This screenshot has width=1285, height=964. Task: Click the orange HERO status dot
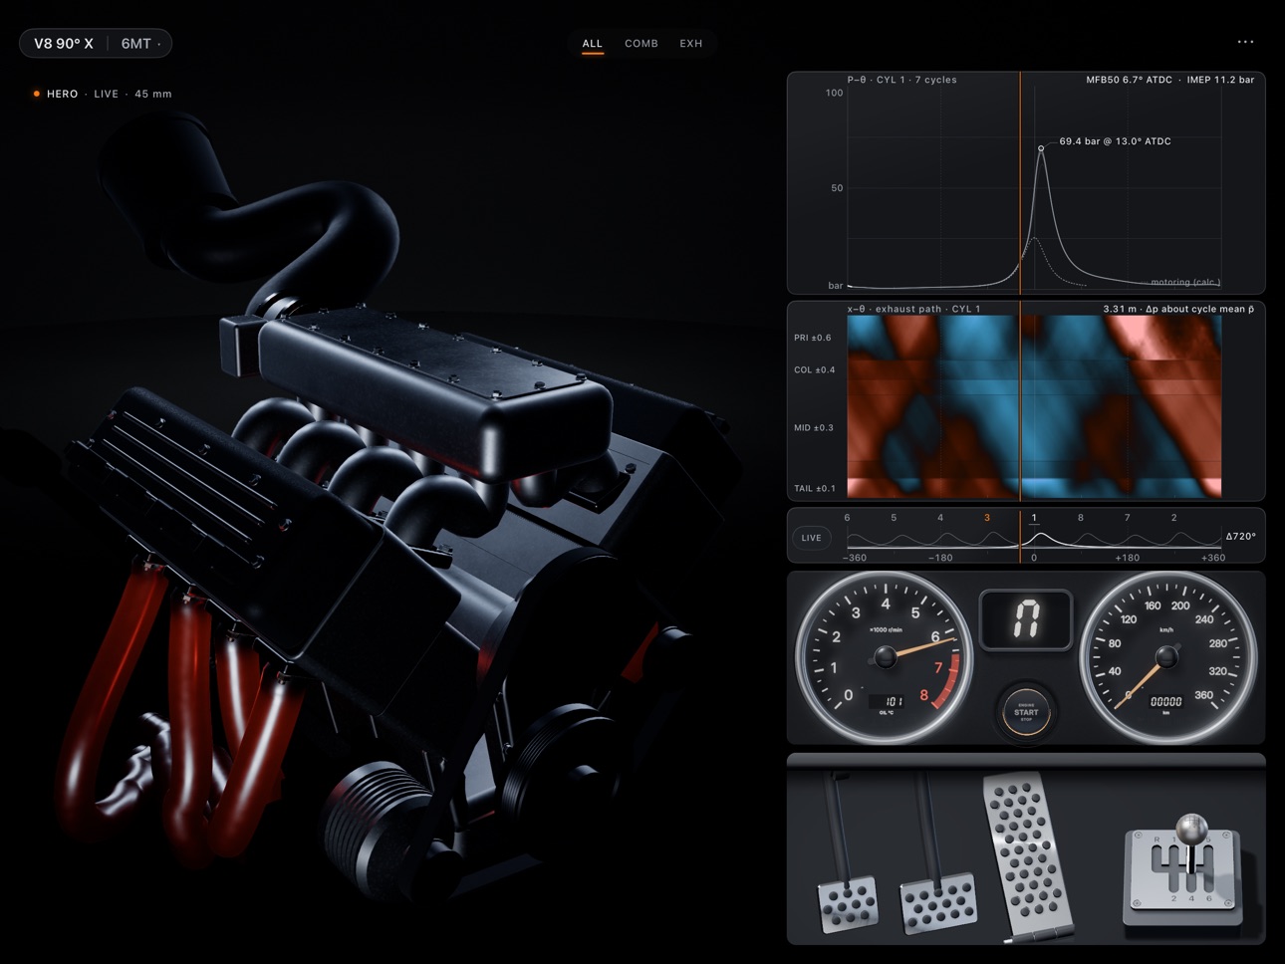37,94
